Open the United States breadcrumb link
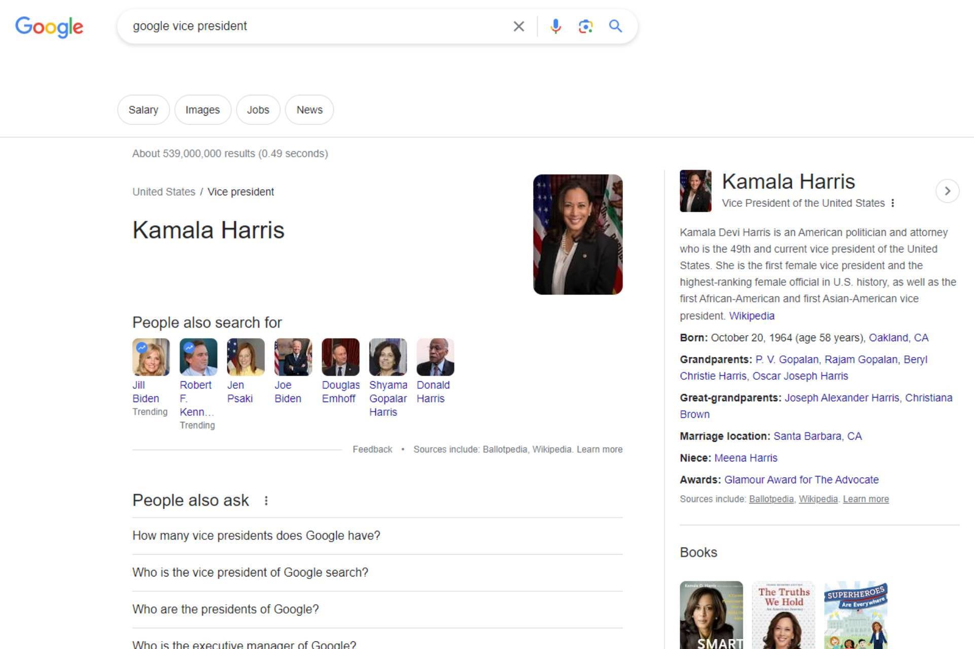Image resolution: width=974 pixels, height=649 pixels. 163,192
